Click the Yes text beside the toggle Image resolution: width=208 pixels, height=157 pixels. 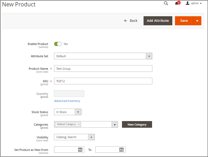66,44
